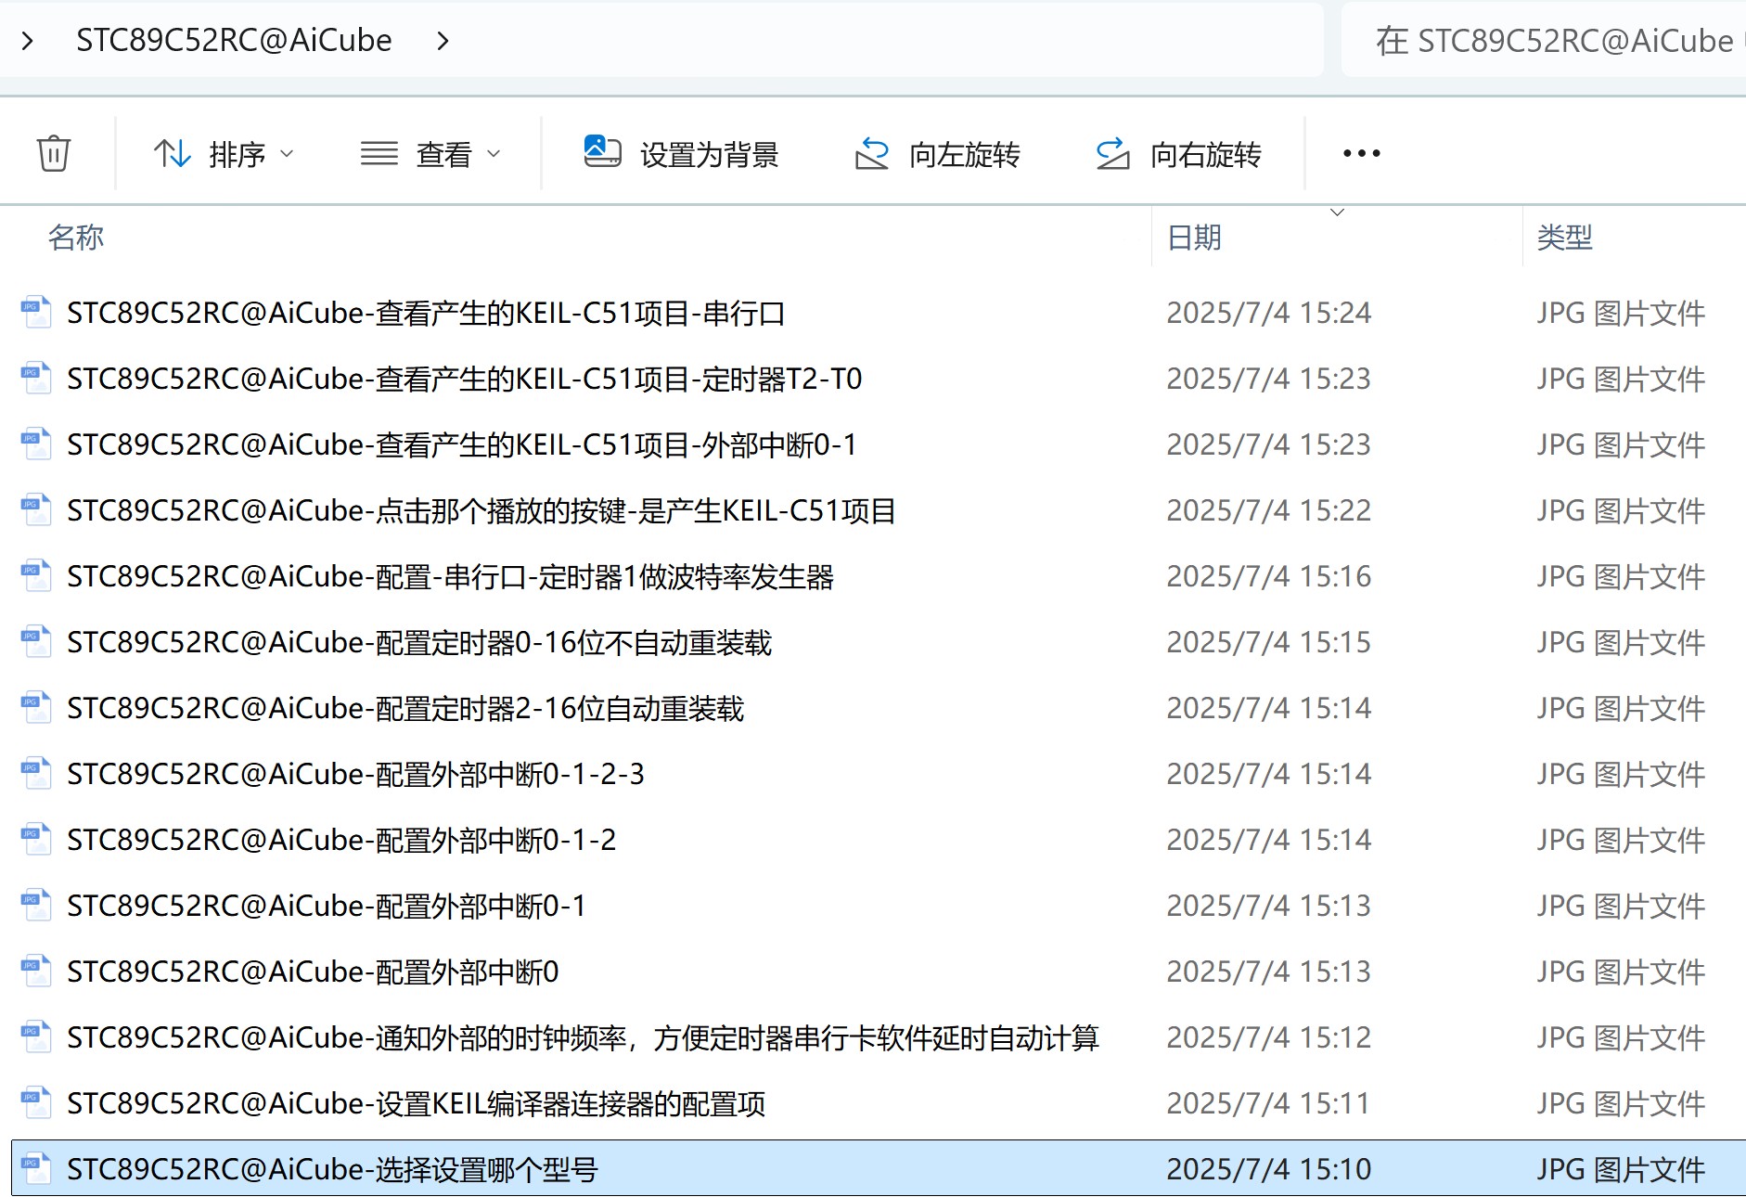Image resolution: width=1746 pixels, height=1197 pixels.
Task: Sort by 类型 column header
Action: 1564,238
